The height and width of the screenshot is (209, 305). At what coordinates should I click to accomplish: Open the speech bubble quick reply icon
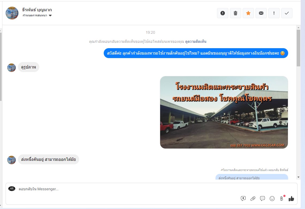[262, 199]
